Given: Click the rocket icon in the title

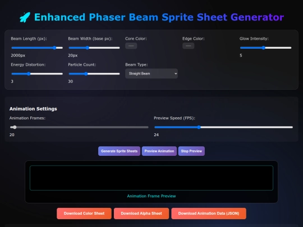Looking at the screenshot, I should [25, 17].
